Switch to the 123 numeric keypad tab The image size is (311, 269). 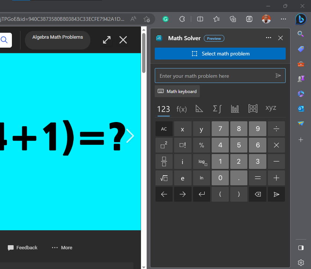[164, 109]
